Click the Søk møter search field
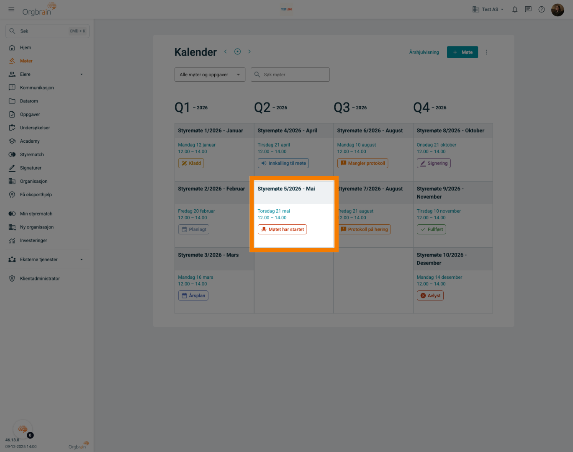The width and height of the screenshot is (573, 452). click(x=290, y=74)
